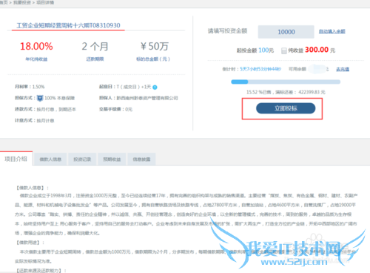
Task: Click the blue help icon next to 起息日
Action: [x=155, y=88]
